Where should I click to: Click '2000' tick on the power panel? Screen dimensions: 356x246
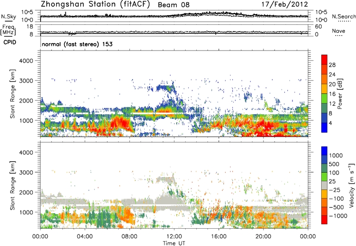pyautogui.click(x=26, y=100)
